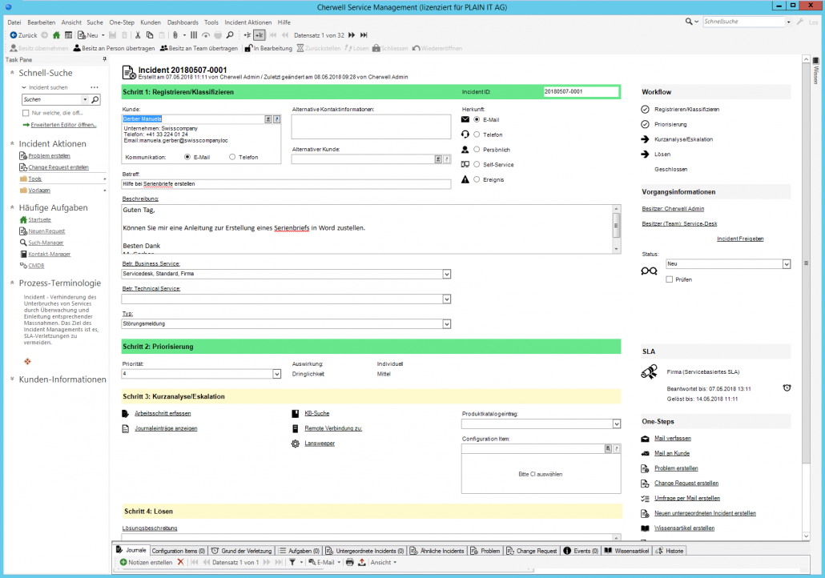
Task: Open Ansicht dropdown in Journale toolbar
Action: pyautogui.click(x=384, y=562)
